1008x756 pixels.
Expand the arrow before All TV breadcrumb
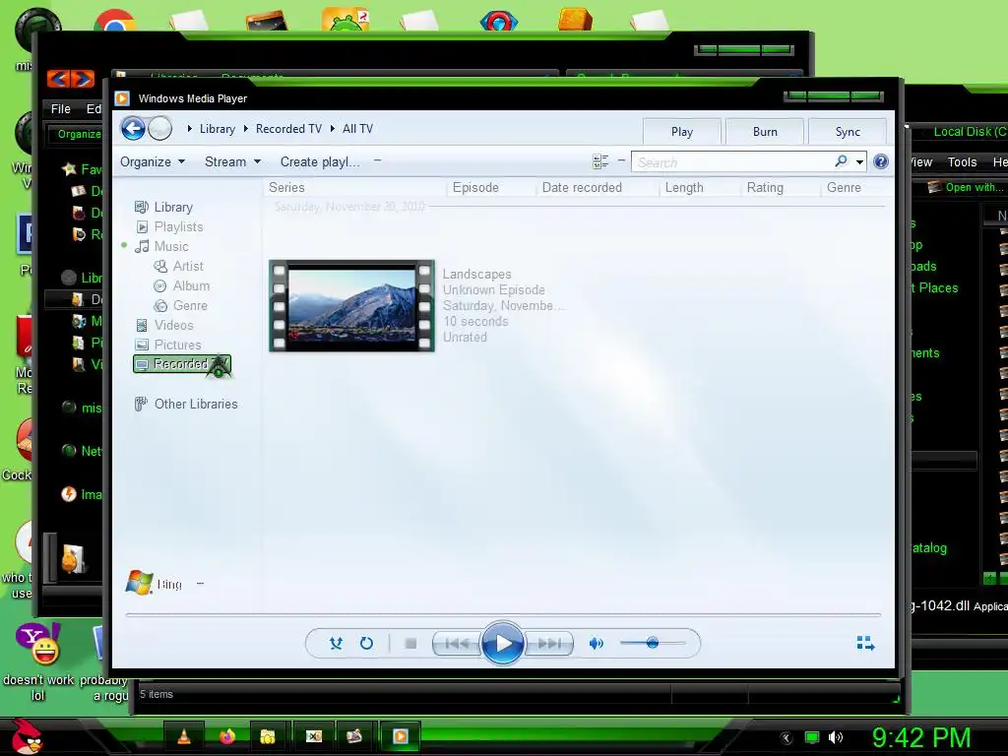pyautogui.click(x=333, y=129)
